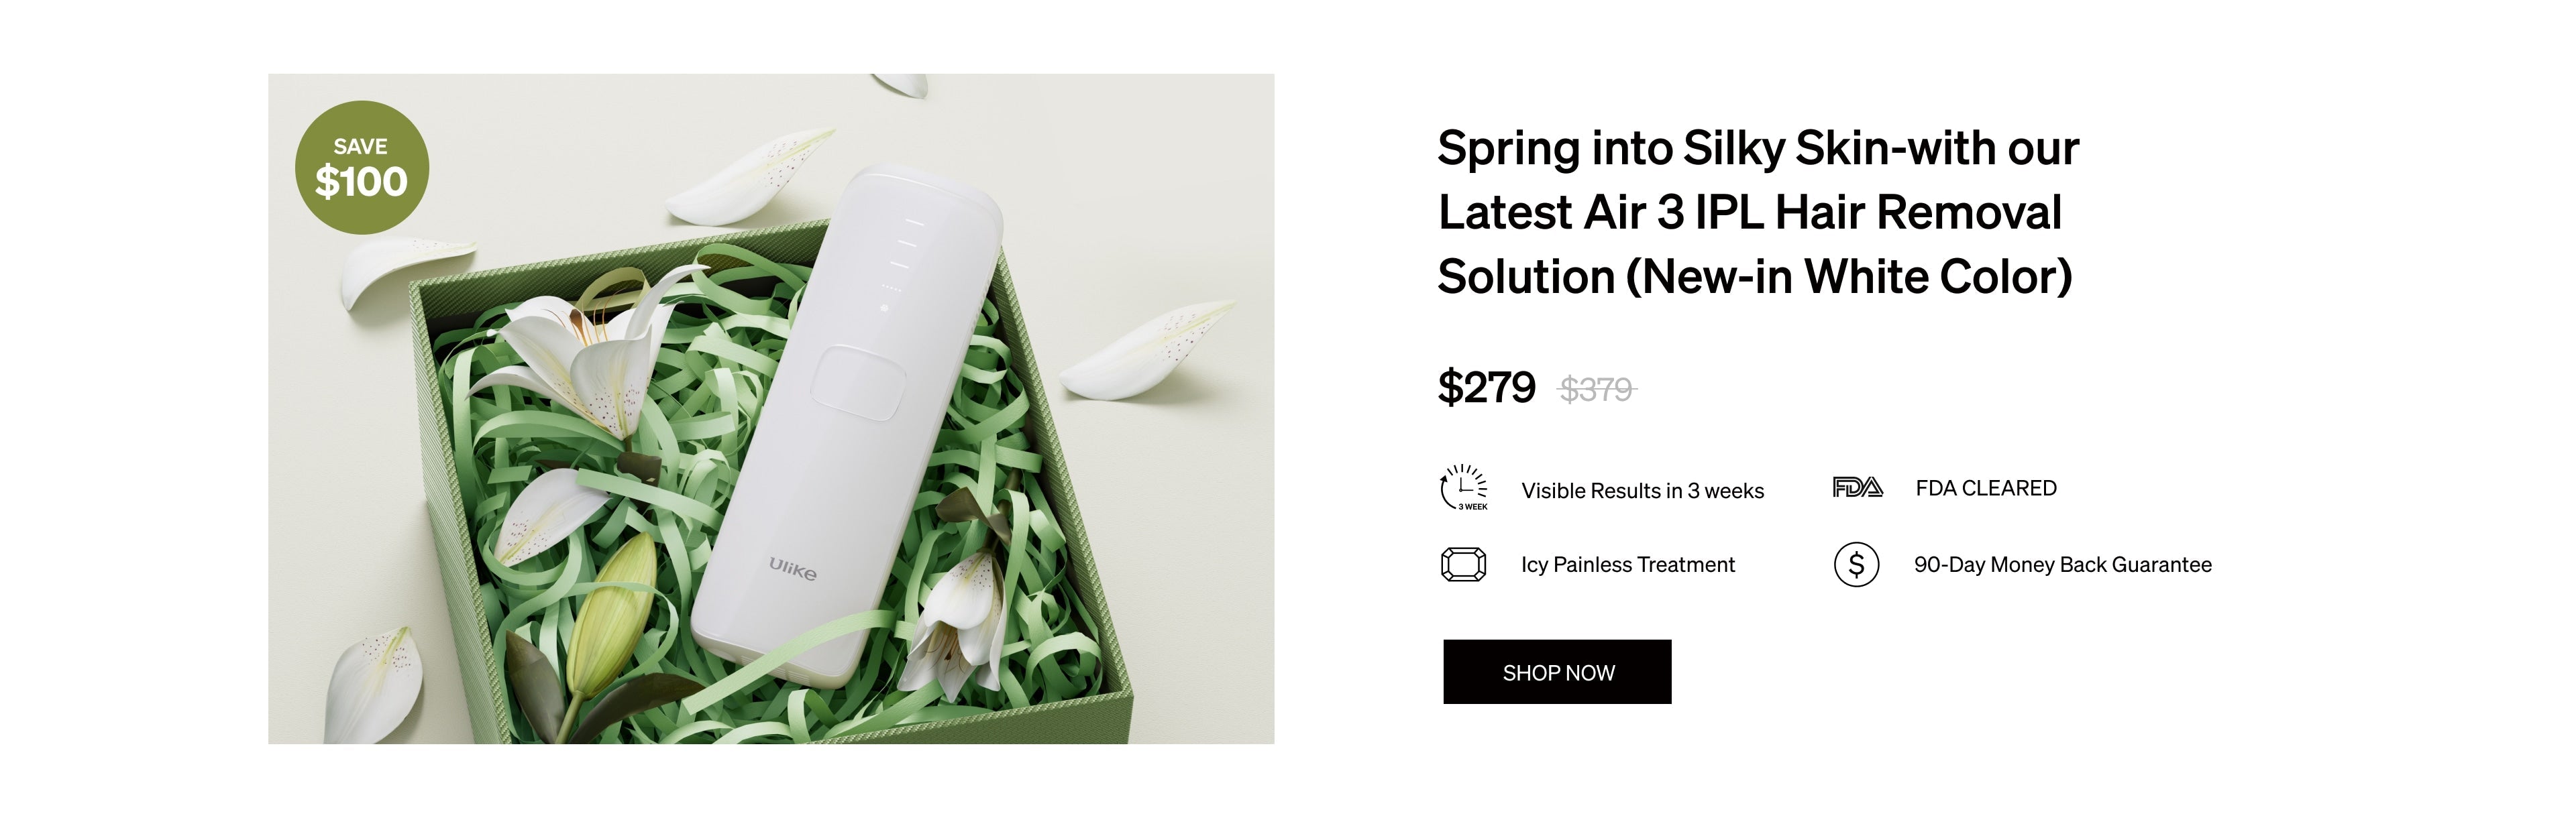Select the "Visible Results in 3 weeks" text
Viewport: 2576px width, 826px height.
coord(1642,491)
